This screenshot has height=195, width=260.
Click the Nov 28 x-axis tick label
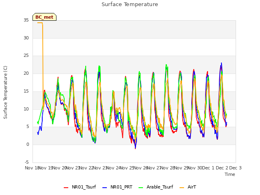click(x=168, y=168)
